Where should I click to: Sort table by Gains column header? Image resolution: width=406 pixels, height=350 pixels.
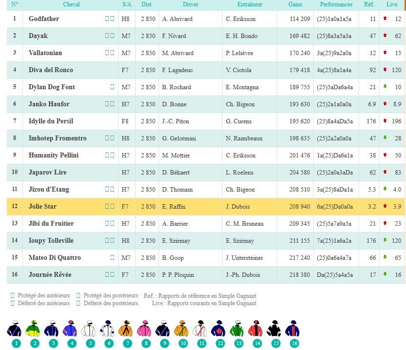click(295, 4)
